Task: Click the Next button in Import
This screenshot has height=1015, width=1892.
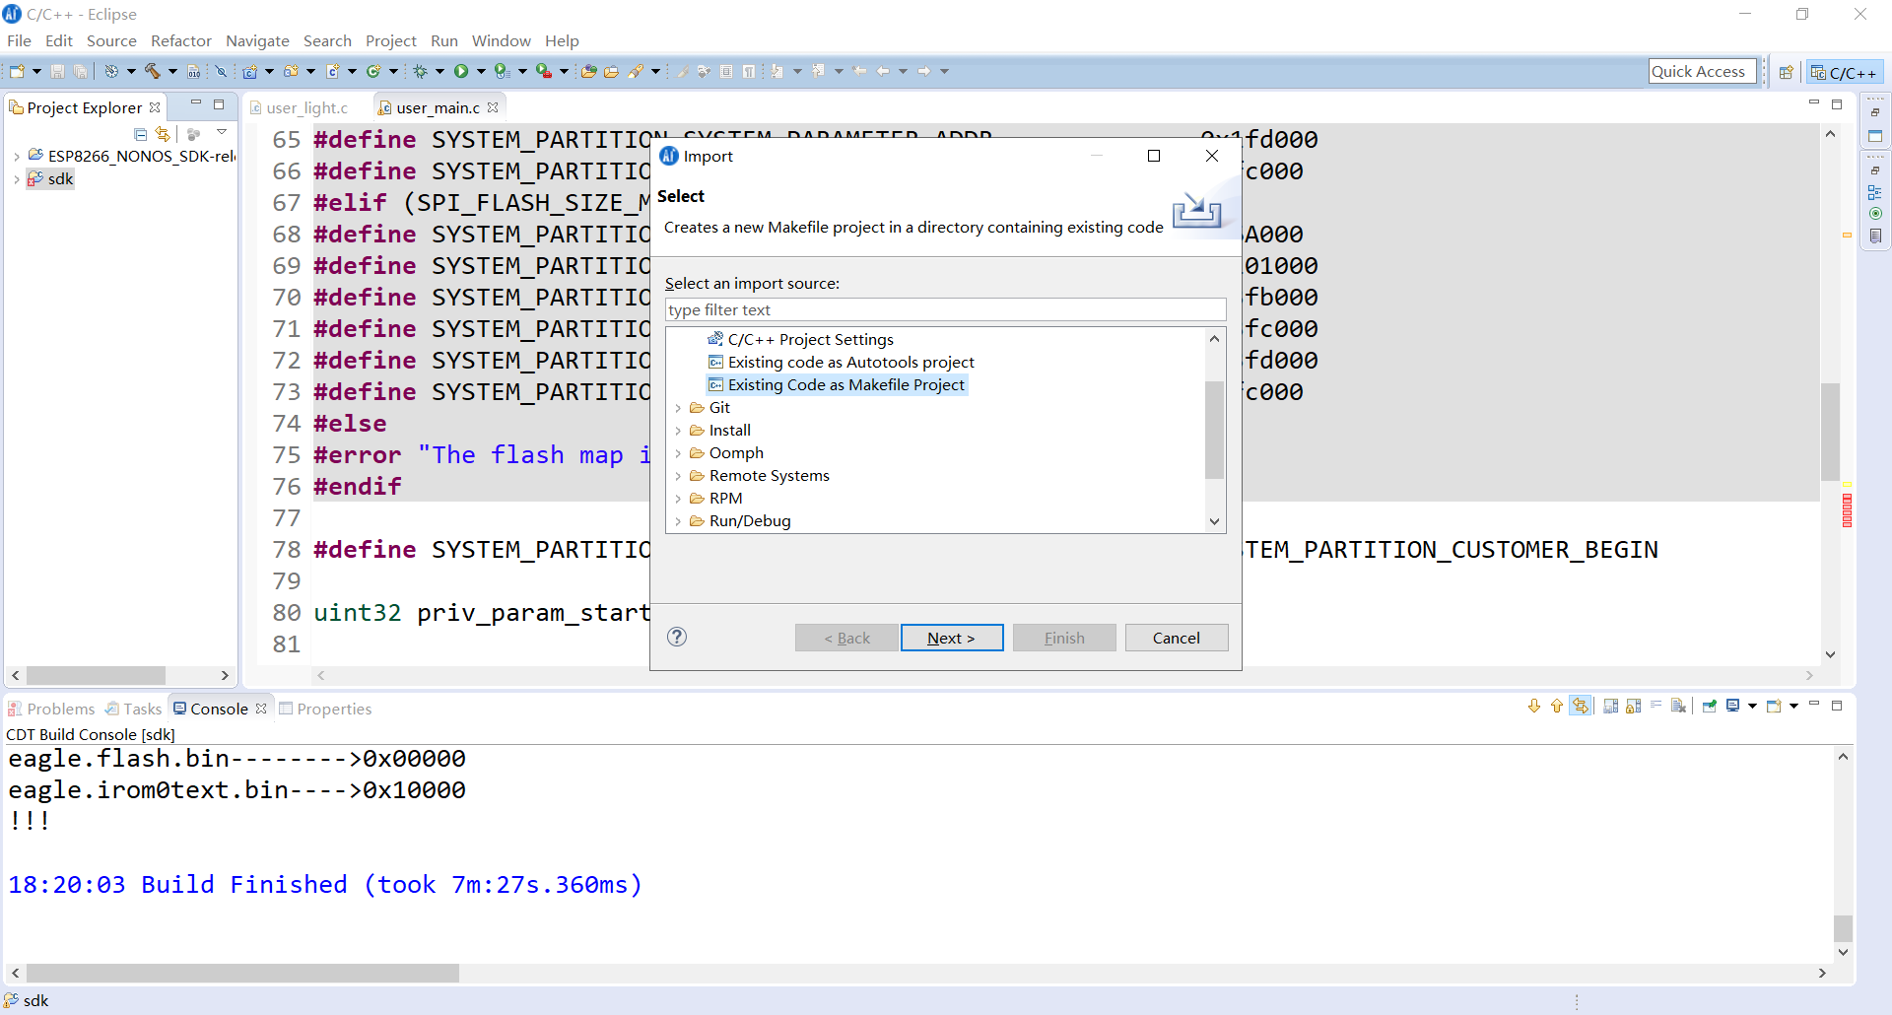Action: (952, 638)
